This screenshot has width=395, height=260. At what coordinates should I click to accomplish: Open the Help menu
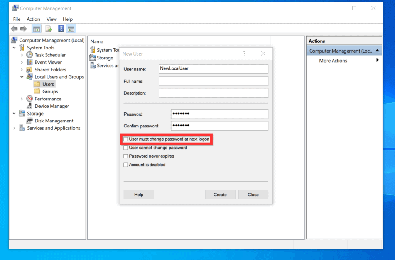pyautogui.click(x=68, y=19)
